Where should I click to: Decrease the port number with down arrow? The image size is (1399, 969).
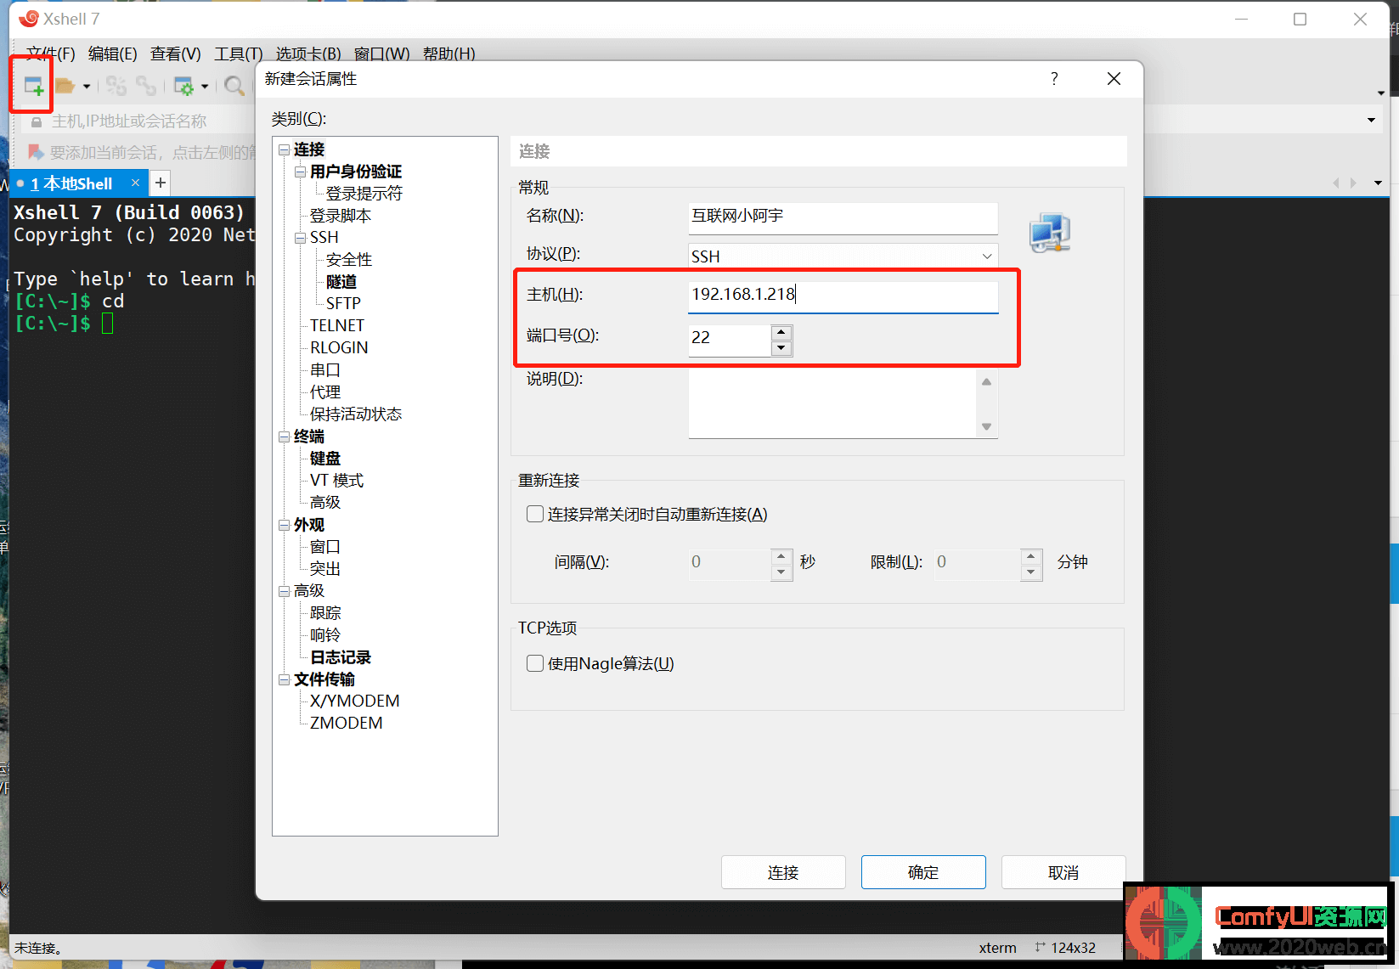(781, 348)
